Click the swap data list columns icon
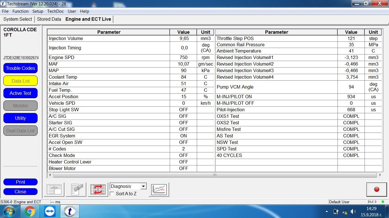389x218 pixels. pos(98,189)
